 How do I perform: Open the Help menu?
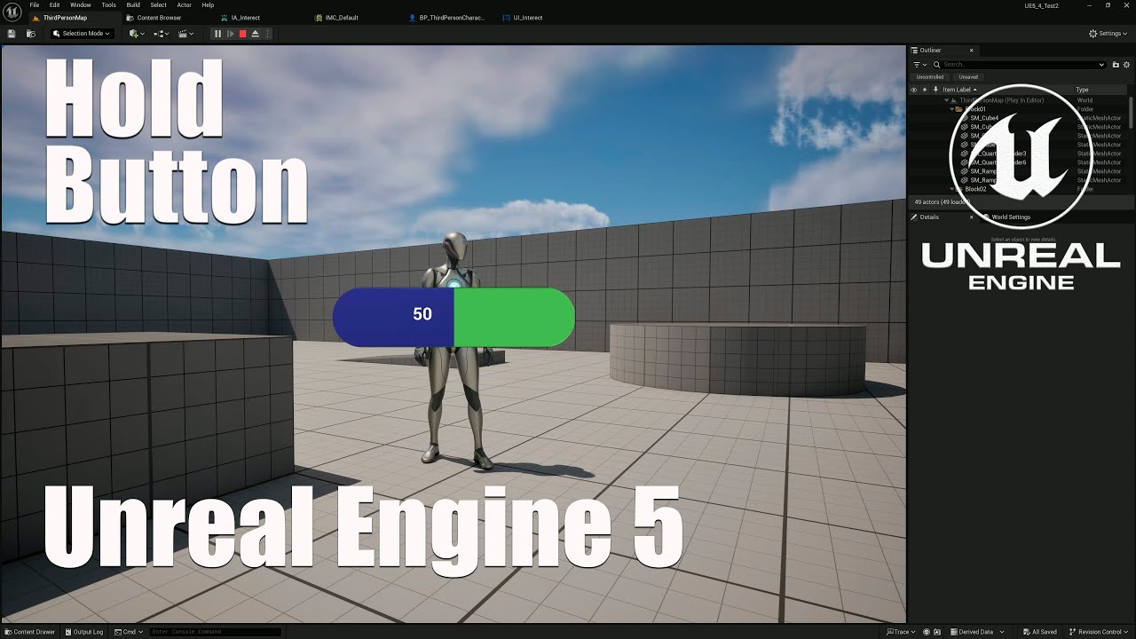208,5
